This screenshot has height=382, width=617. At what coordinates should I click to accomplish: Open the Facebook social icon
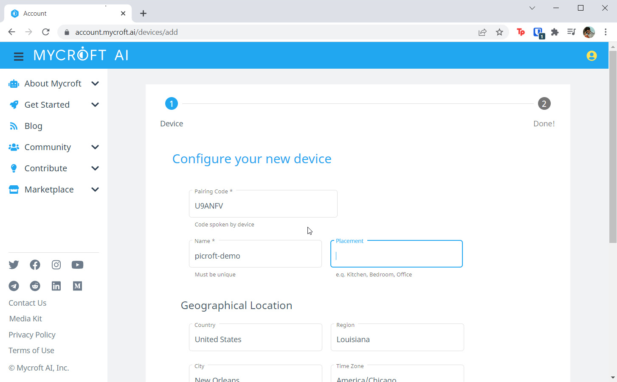click(35, 265)
